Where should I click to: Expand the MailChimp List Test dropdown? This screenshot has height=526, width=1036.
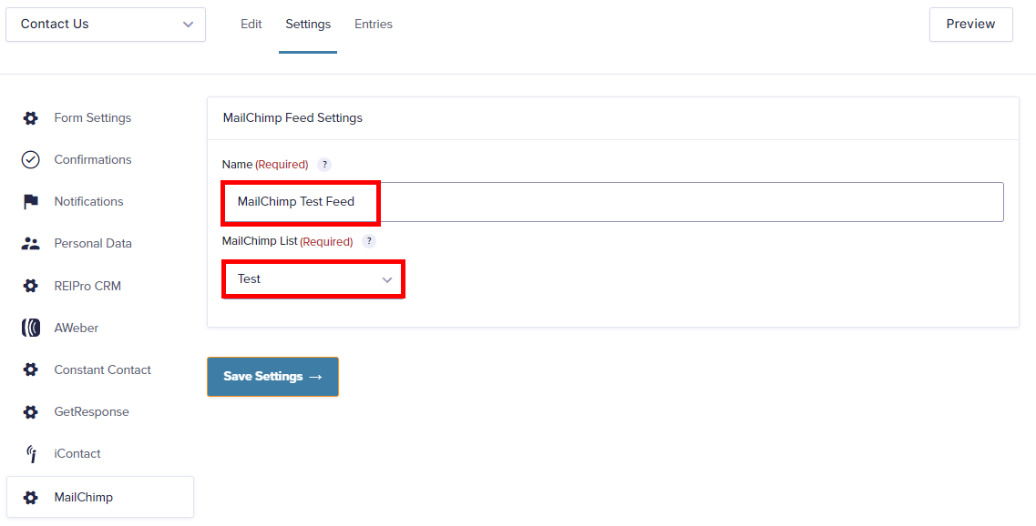click(x=313, y=279)
